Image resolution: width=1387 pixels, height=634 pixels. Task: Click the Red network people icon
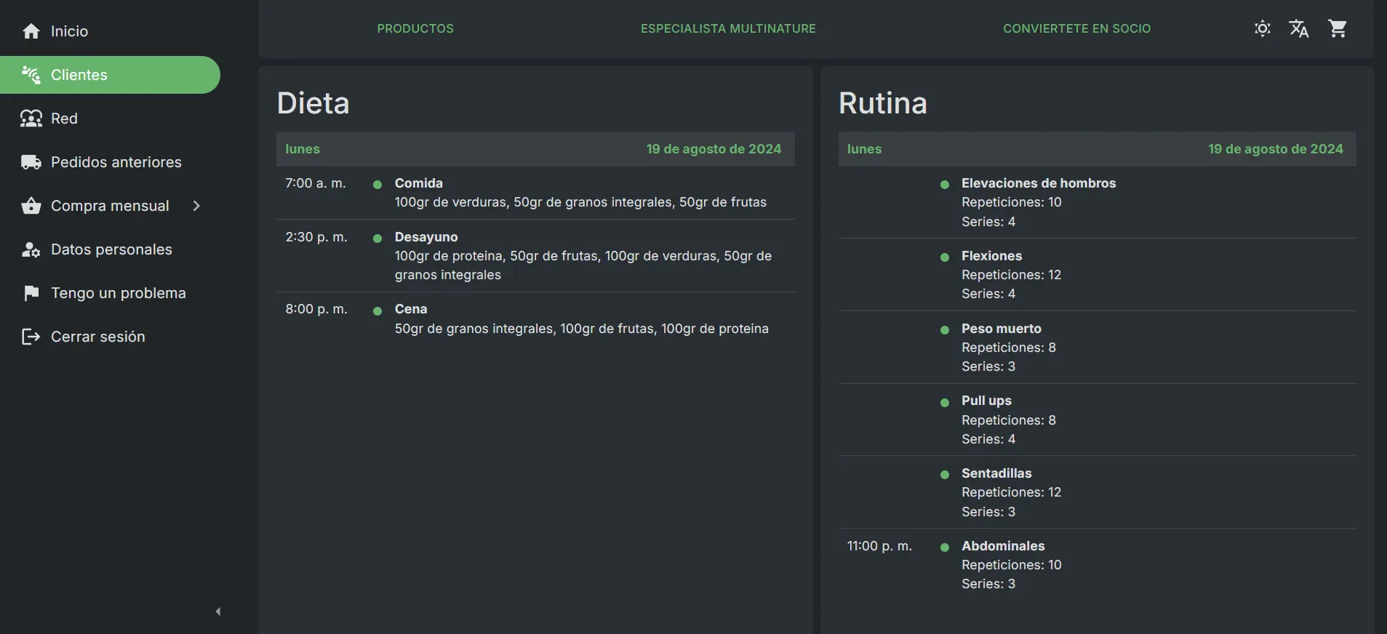[31, 119]
